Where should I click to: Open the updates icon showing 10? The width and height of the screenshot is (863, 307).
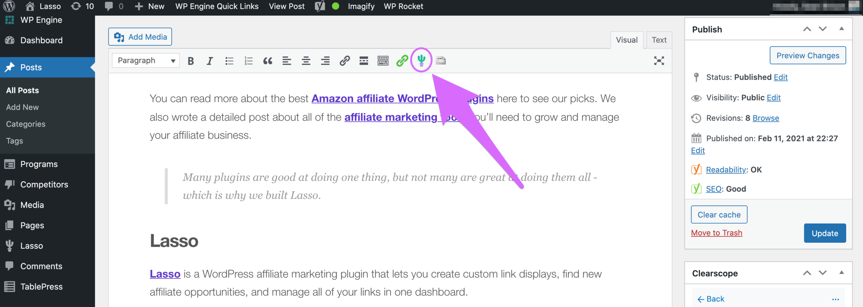pyautogui.click(x=82, y=6)
